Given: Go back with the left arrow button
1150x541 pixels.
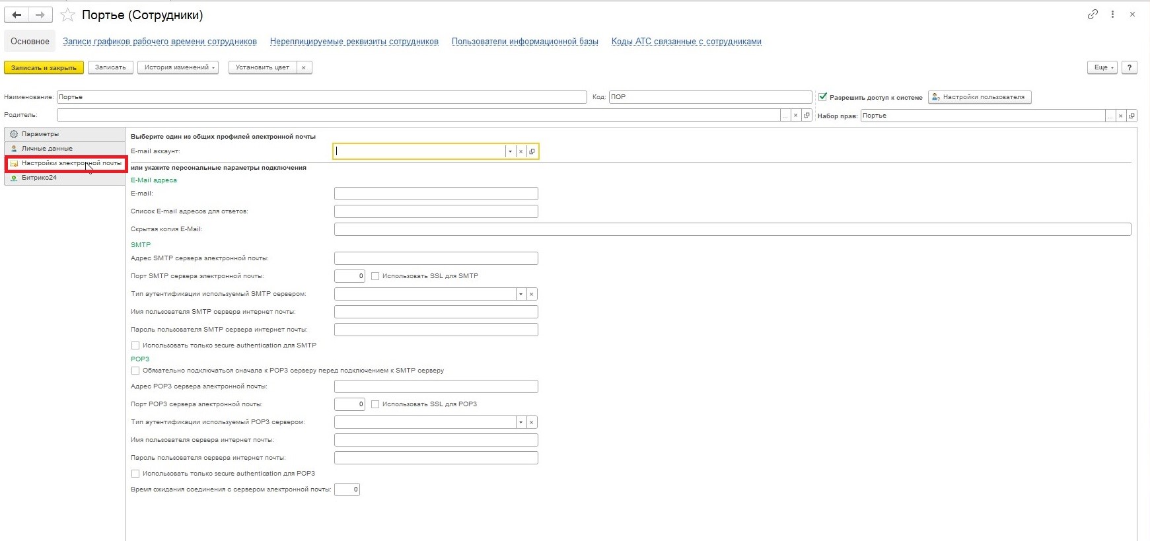Looking at the screenshot, I should (x=17, y=15).
